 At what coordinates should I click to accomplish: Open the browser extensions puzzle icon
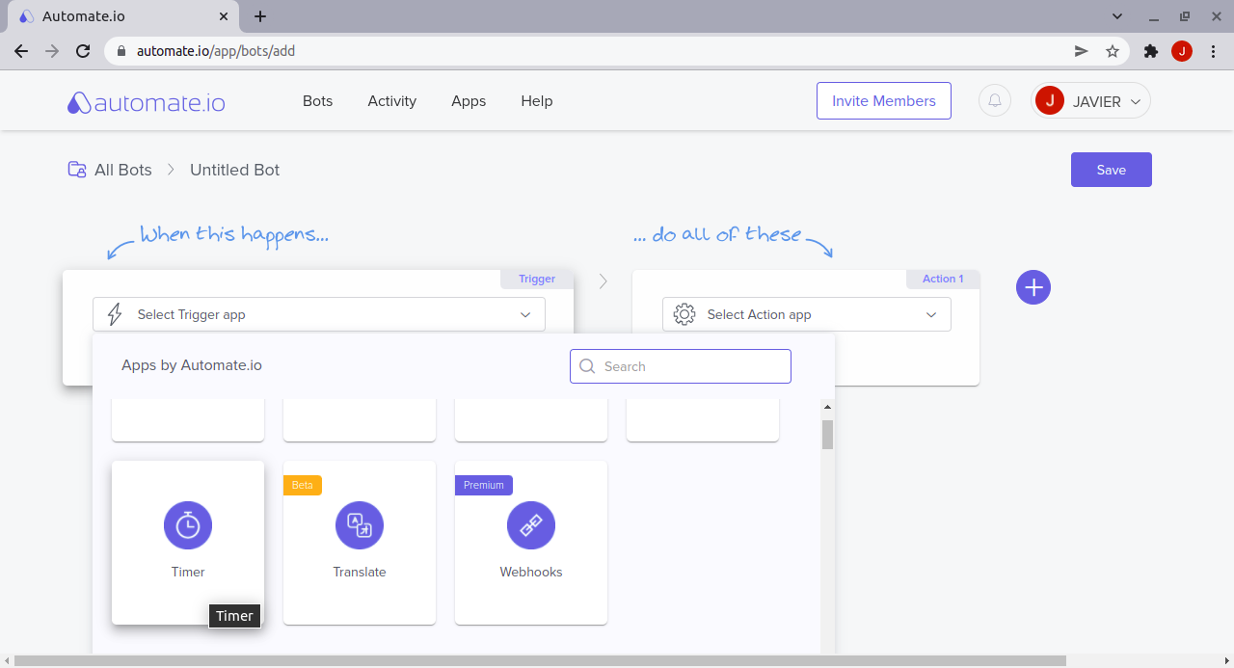point(1150,51)
